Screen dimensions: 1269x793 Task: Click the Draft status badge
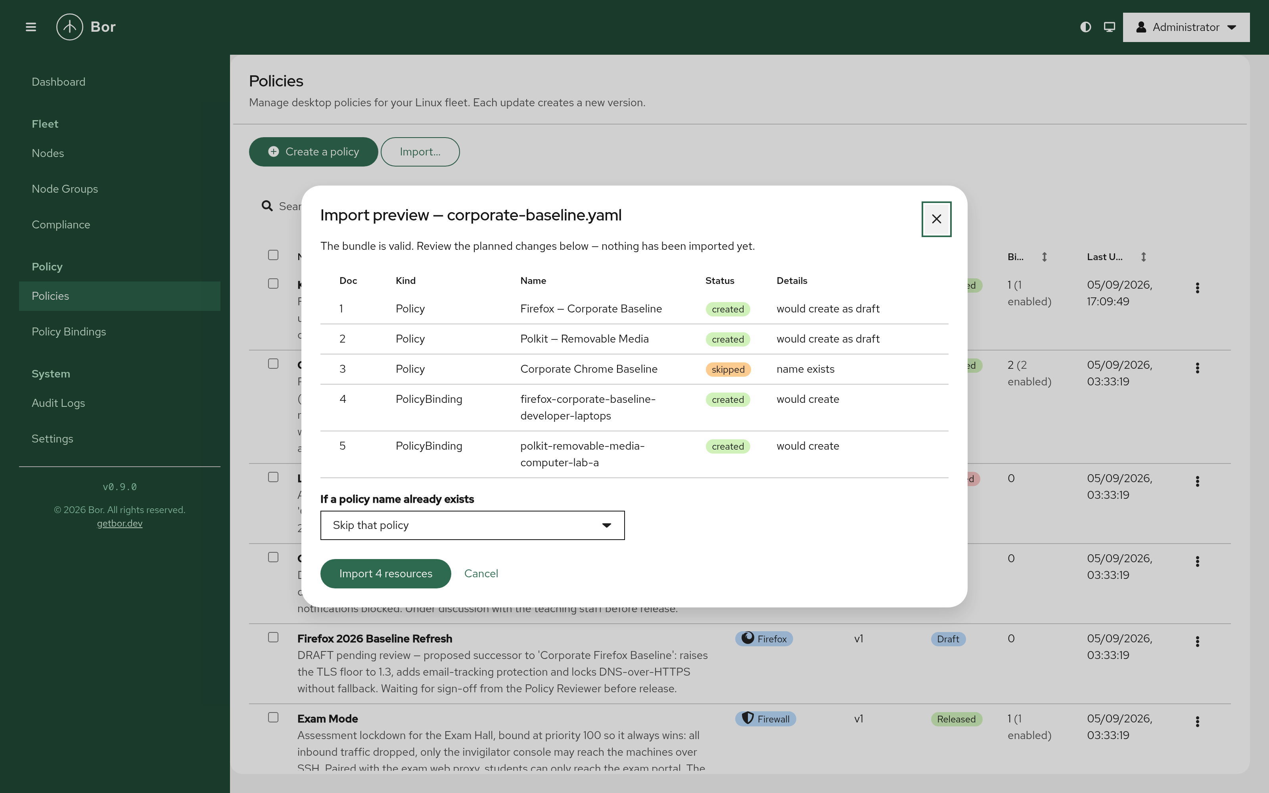[x=947, y=639]
